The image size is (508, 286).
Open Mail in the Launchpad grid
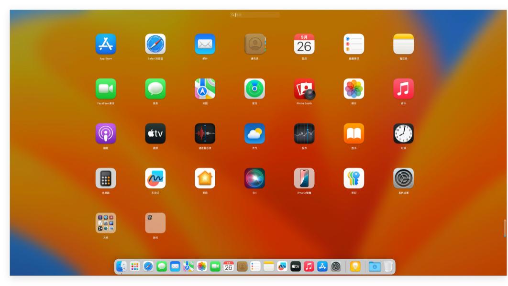click(x=205, y=44)
